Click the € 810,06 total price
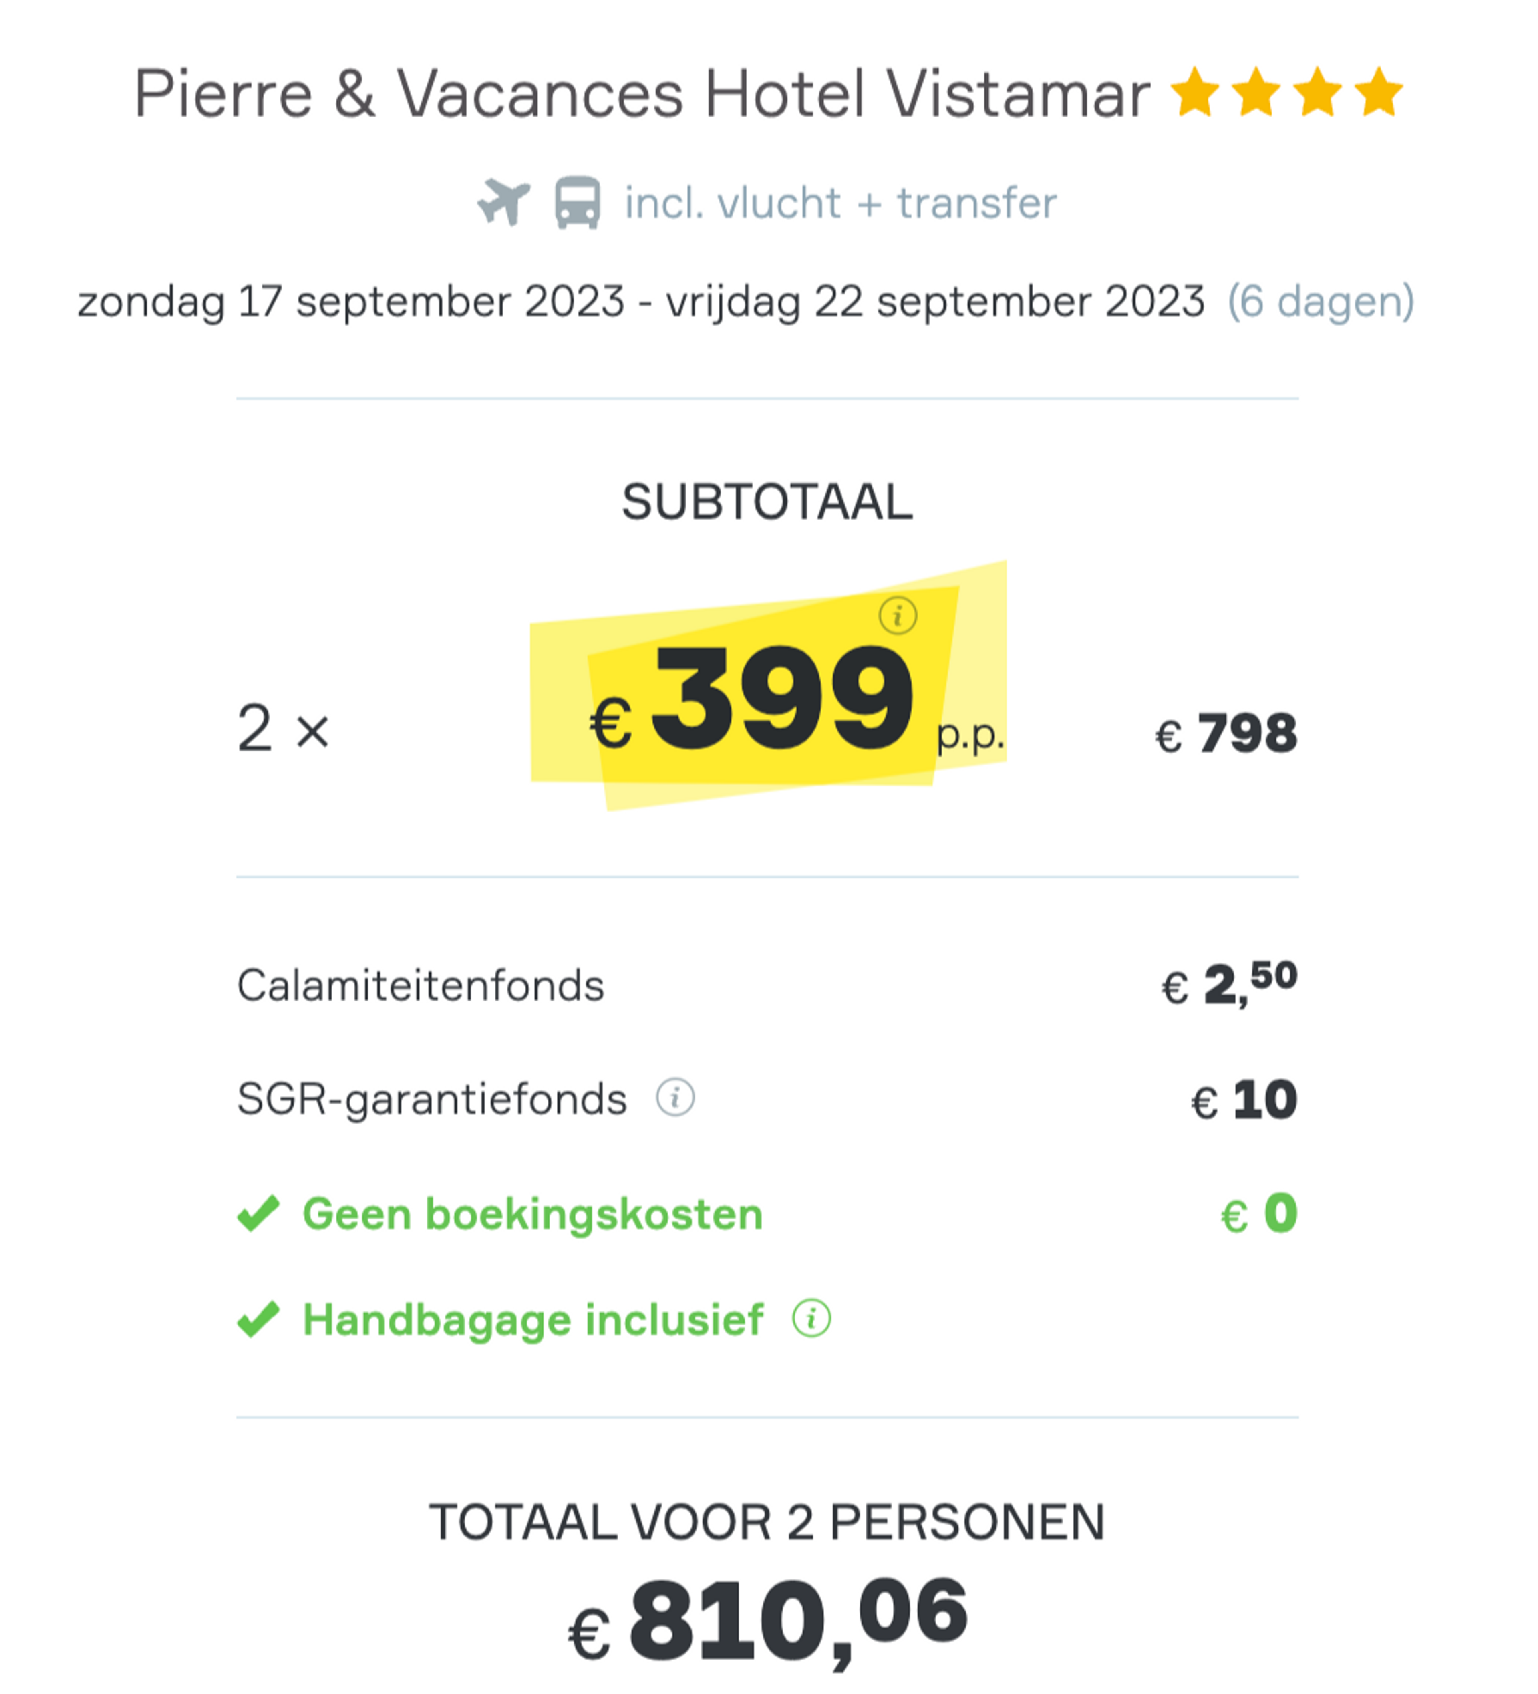This screenshot has height=1694, width=1538. [x=768, y=1621]
